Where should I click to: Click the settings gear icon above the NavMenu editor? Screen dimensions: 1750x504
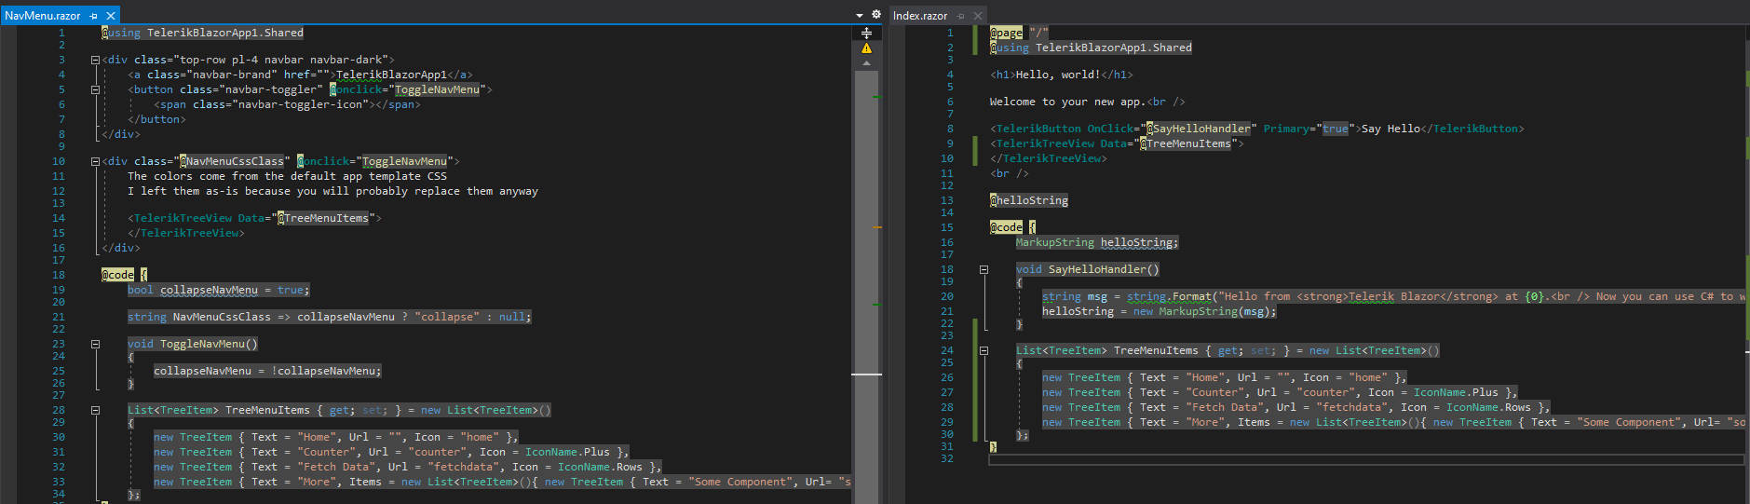tap(875, 15)
